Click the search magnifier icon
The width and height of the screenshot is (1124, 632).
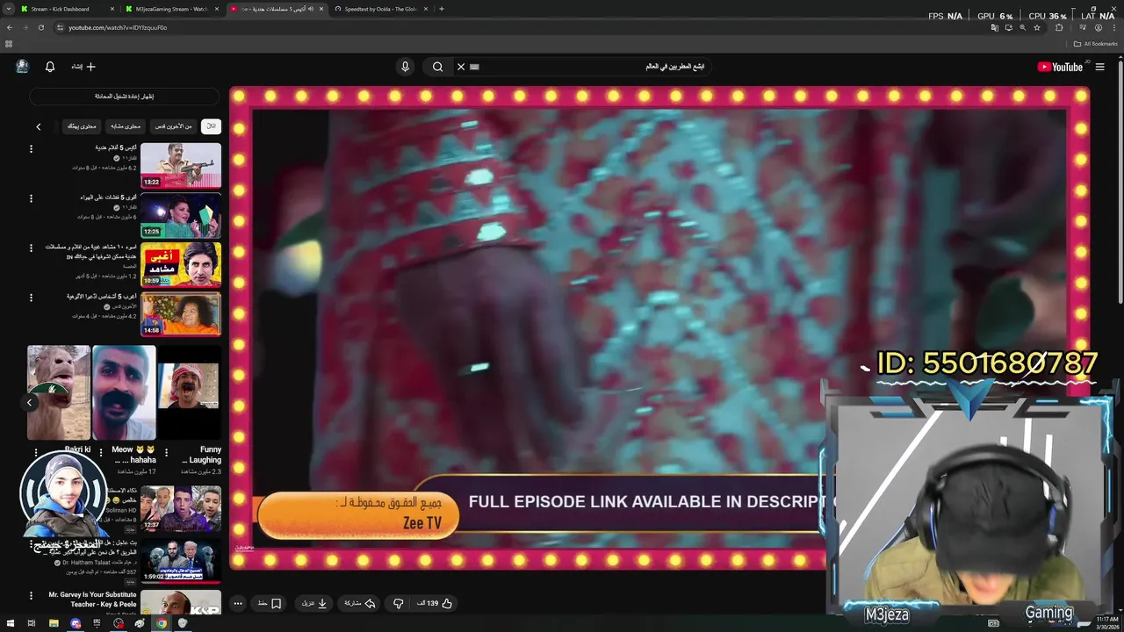point(437,67)
